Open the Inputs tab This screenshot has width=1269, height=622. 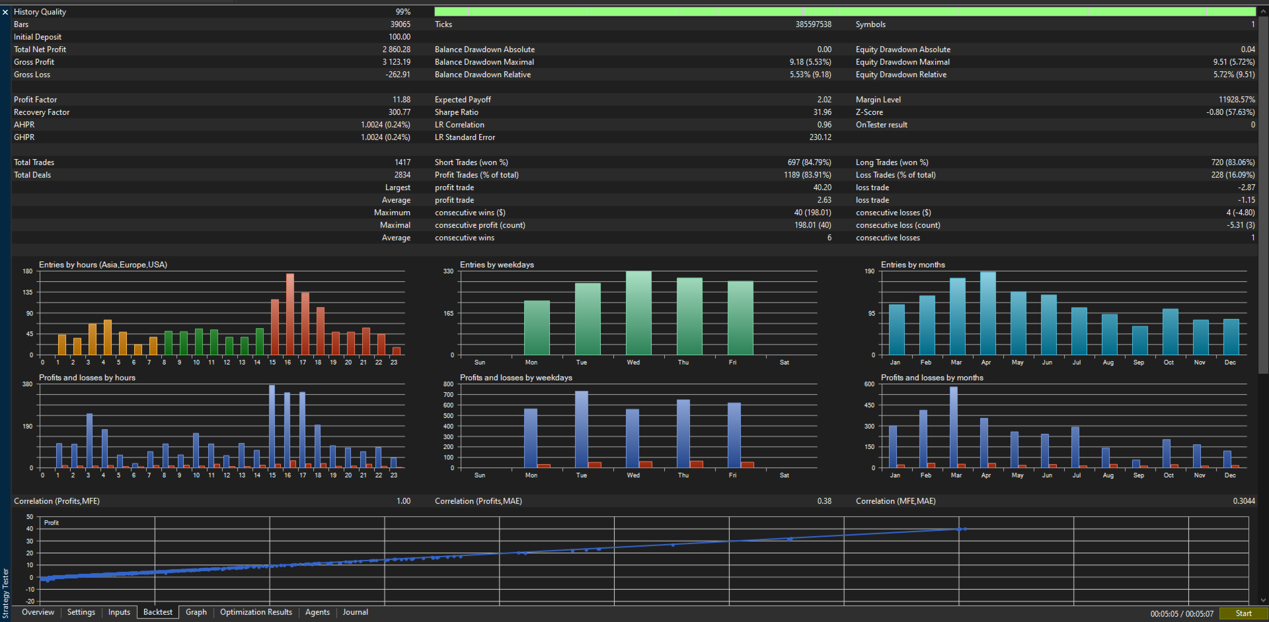(x=119, y=612)
